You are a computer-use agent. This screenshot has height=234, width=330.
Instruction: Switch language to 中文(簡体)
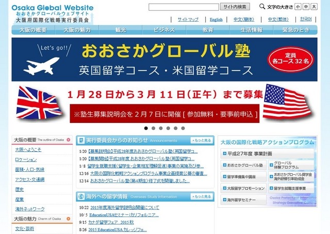tap(244, 20)
